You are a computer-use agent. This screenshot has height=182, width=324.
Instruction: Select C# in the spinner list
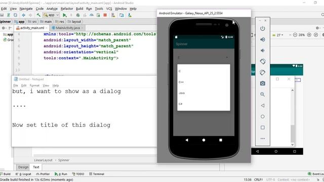[204, 104]
